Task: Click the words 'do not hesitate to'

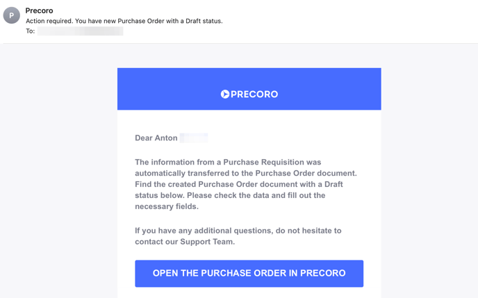Action: (308, 231)
